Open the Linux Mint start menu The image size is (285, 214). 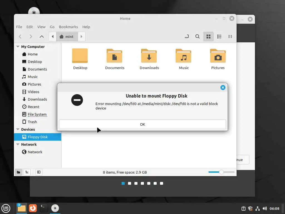tap(6, 208)
